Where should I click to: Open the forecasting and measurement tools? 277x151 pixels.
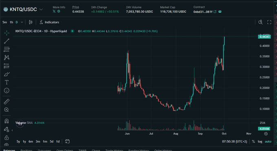[7, 66]
